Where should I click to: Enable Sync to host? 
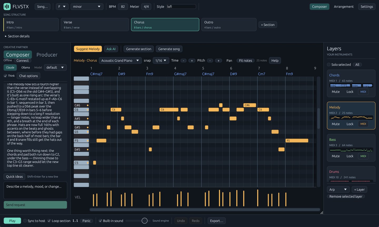pyautogui.click(x=25, y=221)
